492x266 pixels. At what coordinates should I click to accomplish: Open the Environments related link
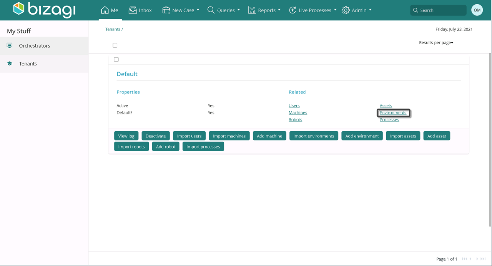(393, 113)
